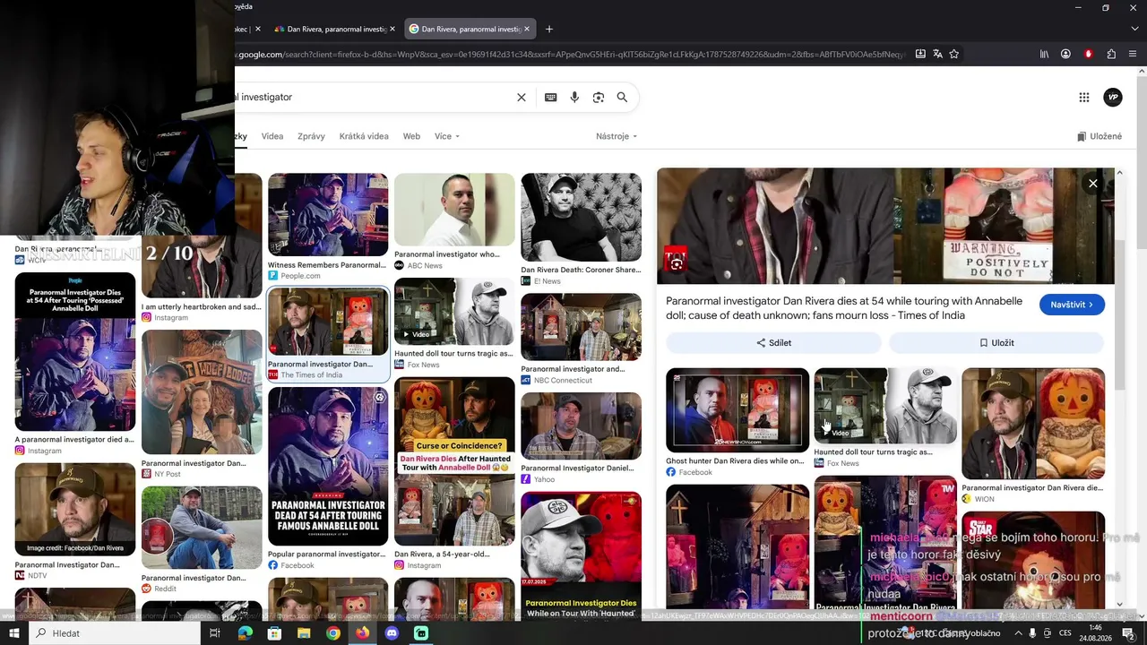Open the Fox News haunted doll video result
Viewport: 1147px width, 645px height.
click(454, 312)
